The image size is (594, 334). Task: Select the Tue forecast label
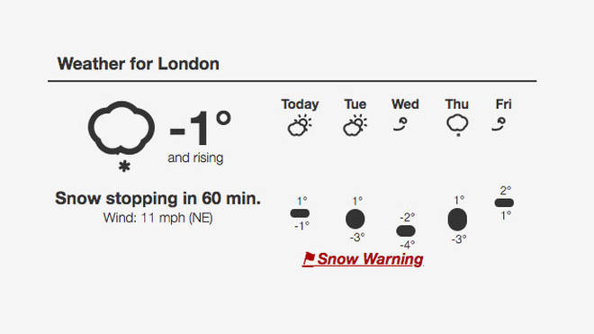(355, 104)
